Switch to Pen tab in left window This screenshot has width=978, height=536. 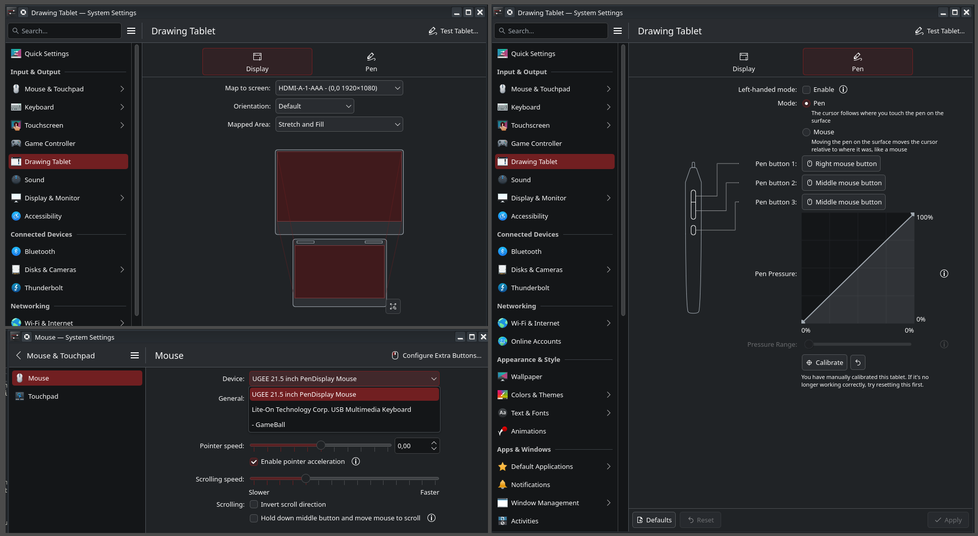point(371,62)
